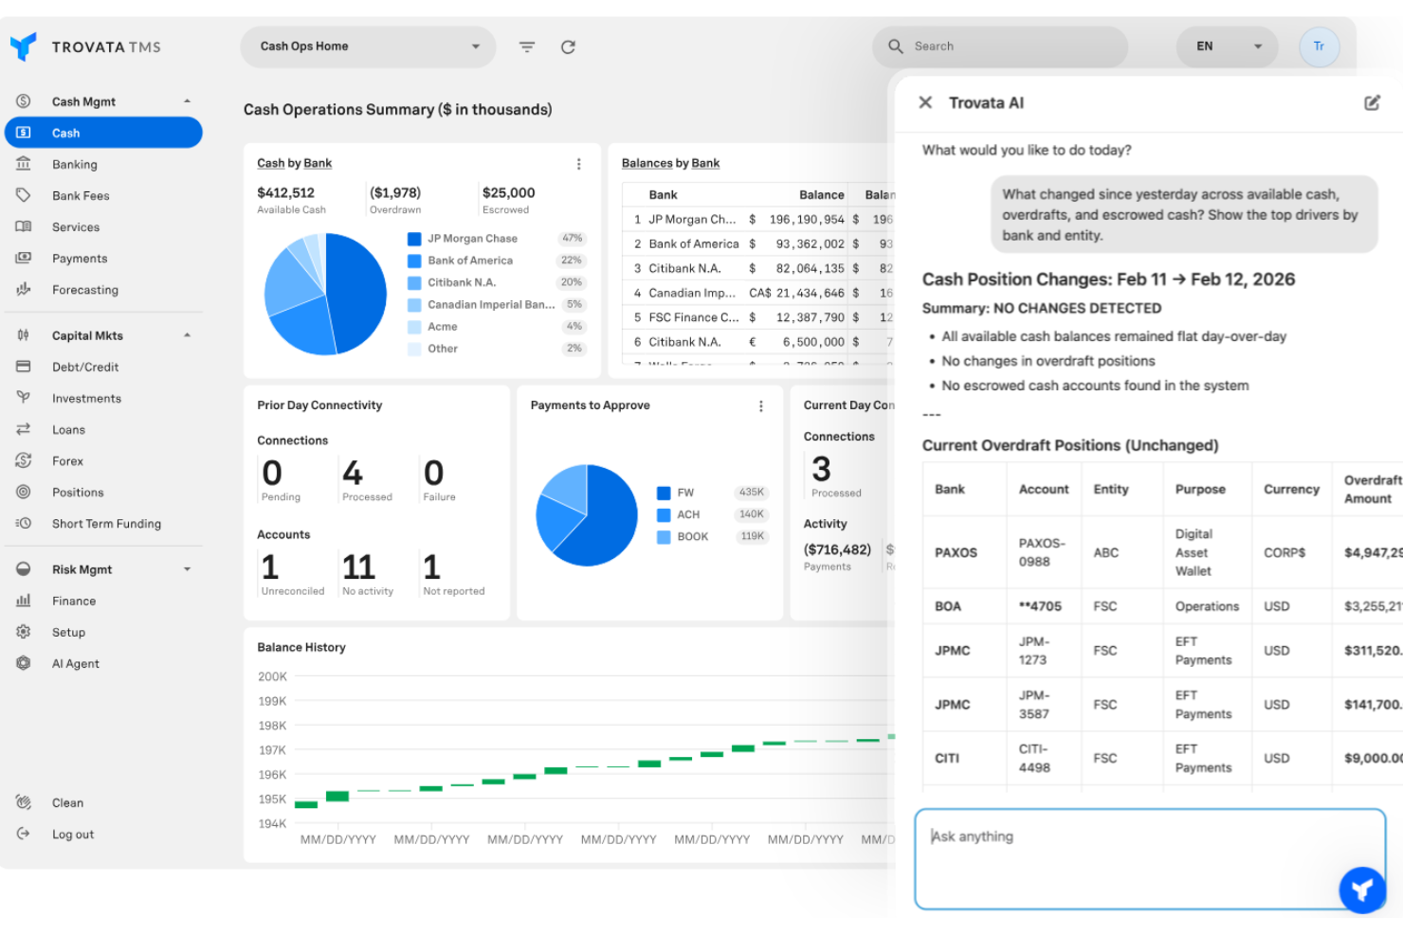Click the Setup gear icon
The width and height of the screenshot is (1403, 935).
(x=24, y=632)
